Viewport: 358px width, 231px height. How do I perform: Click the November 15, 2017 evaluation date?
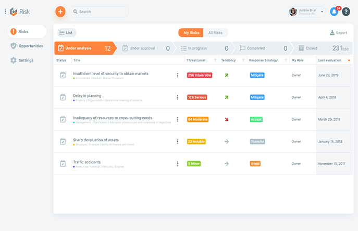pos(332,164)
